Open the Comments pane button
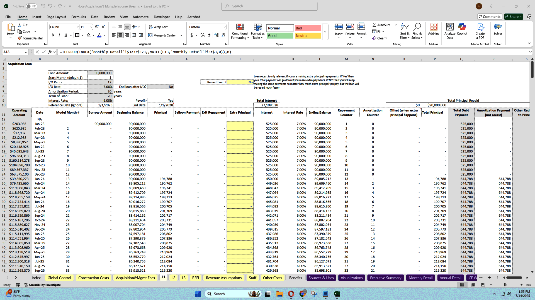Screen dimensions: 535x300 point(490,17)
